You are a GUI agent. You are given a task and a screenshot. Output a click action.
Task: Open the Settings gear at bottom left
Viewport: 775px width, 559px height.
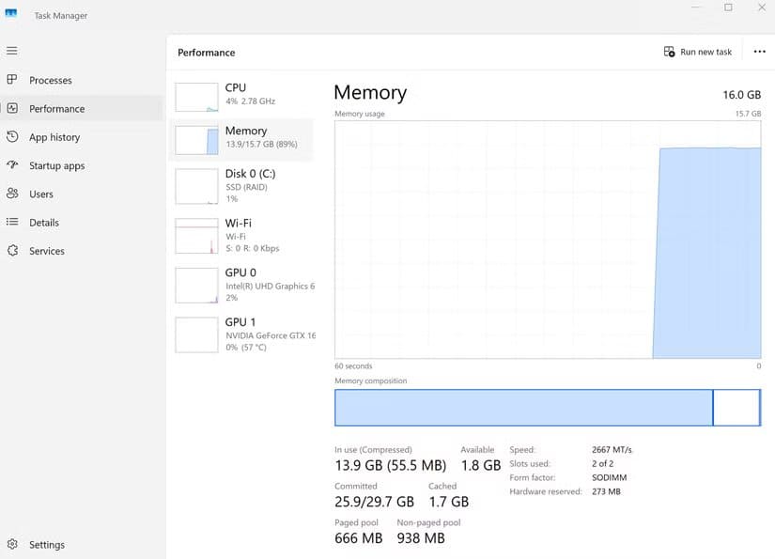click(12, 545)
